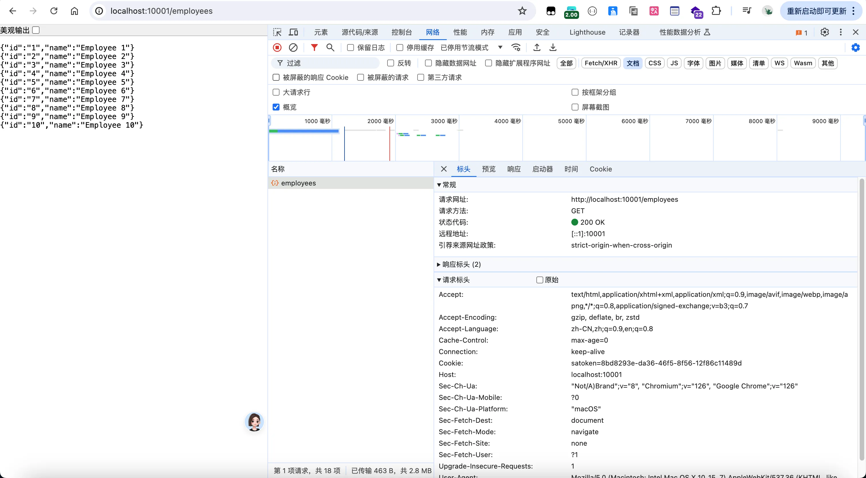The width and height of the screenshot is (866, 478).
Task: Open the 时间 tab
Action: (571, 169)
